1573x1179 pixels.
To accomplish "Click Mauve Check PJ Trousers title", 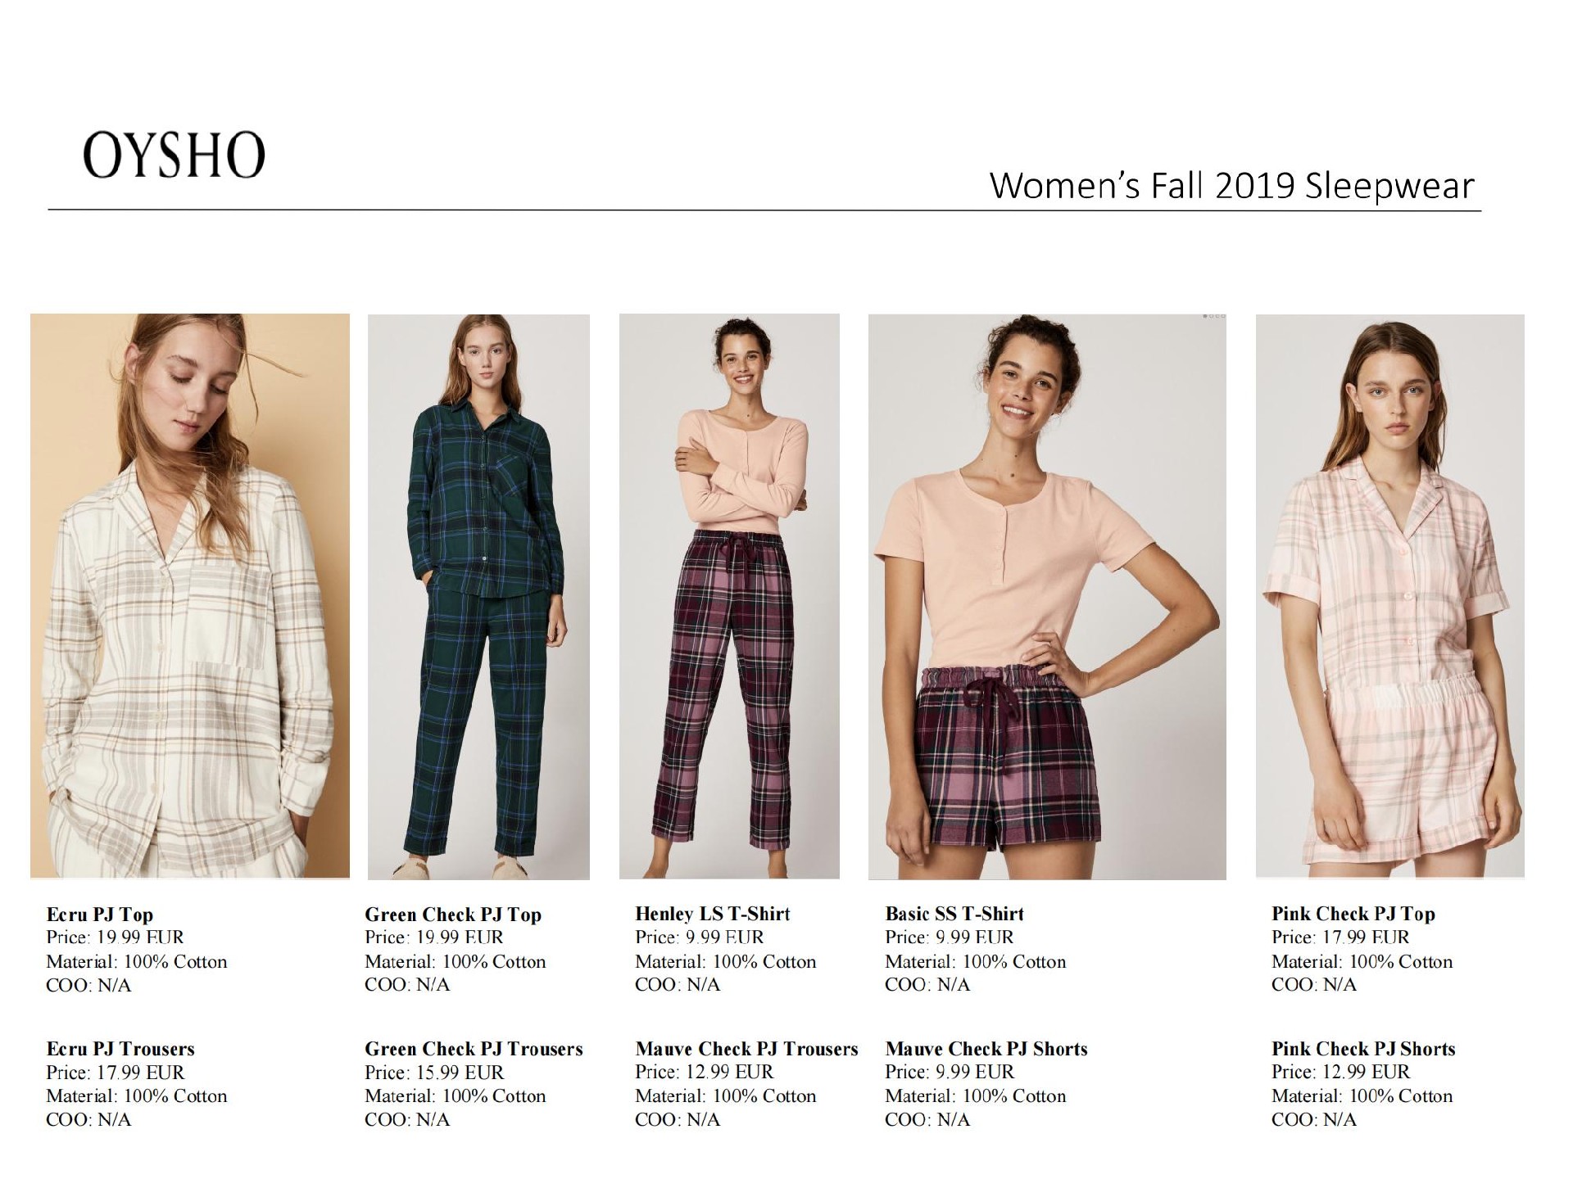I will [746, 1049].
